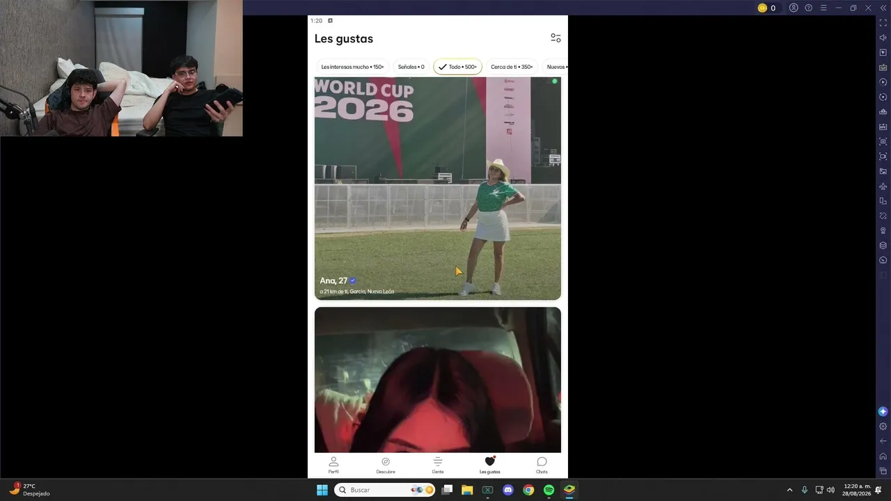Click the blue verified badge next to Ana
This screenshot has width=891, height=501.
click(x=353, y=280)
